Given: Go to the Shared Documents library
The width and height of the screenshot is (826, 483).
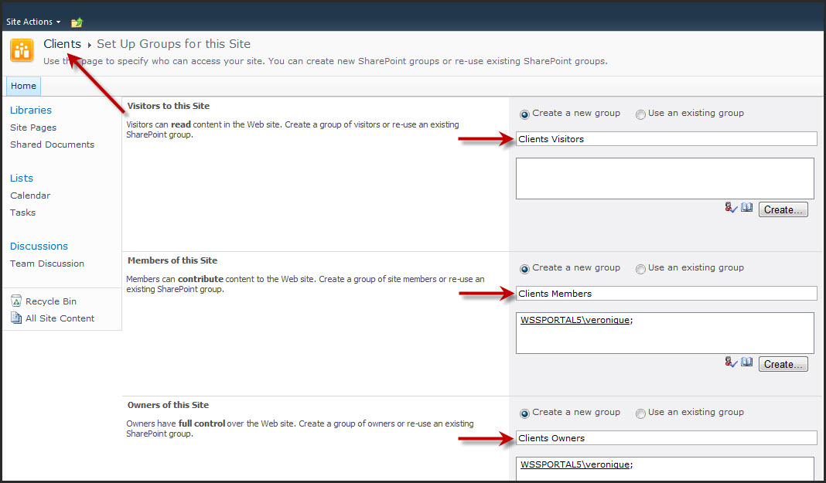Looking at the screenshot, I should (52, 145).
